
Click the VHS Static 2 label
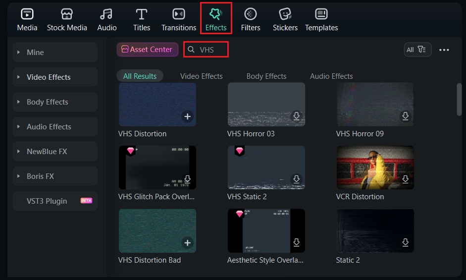coord(247,197)
